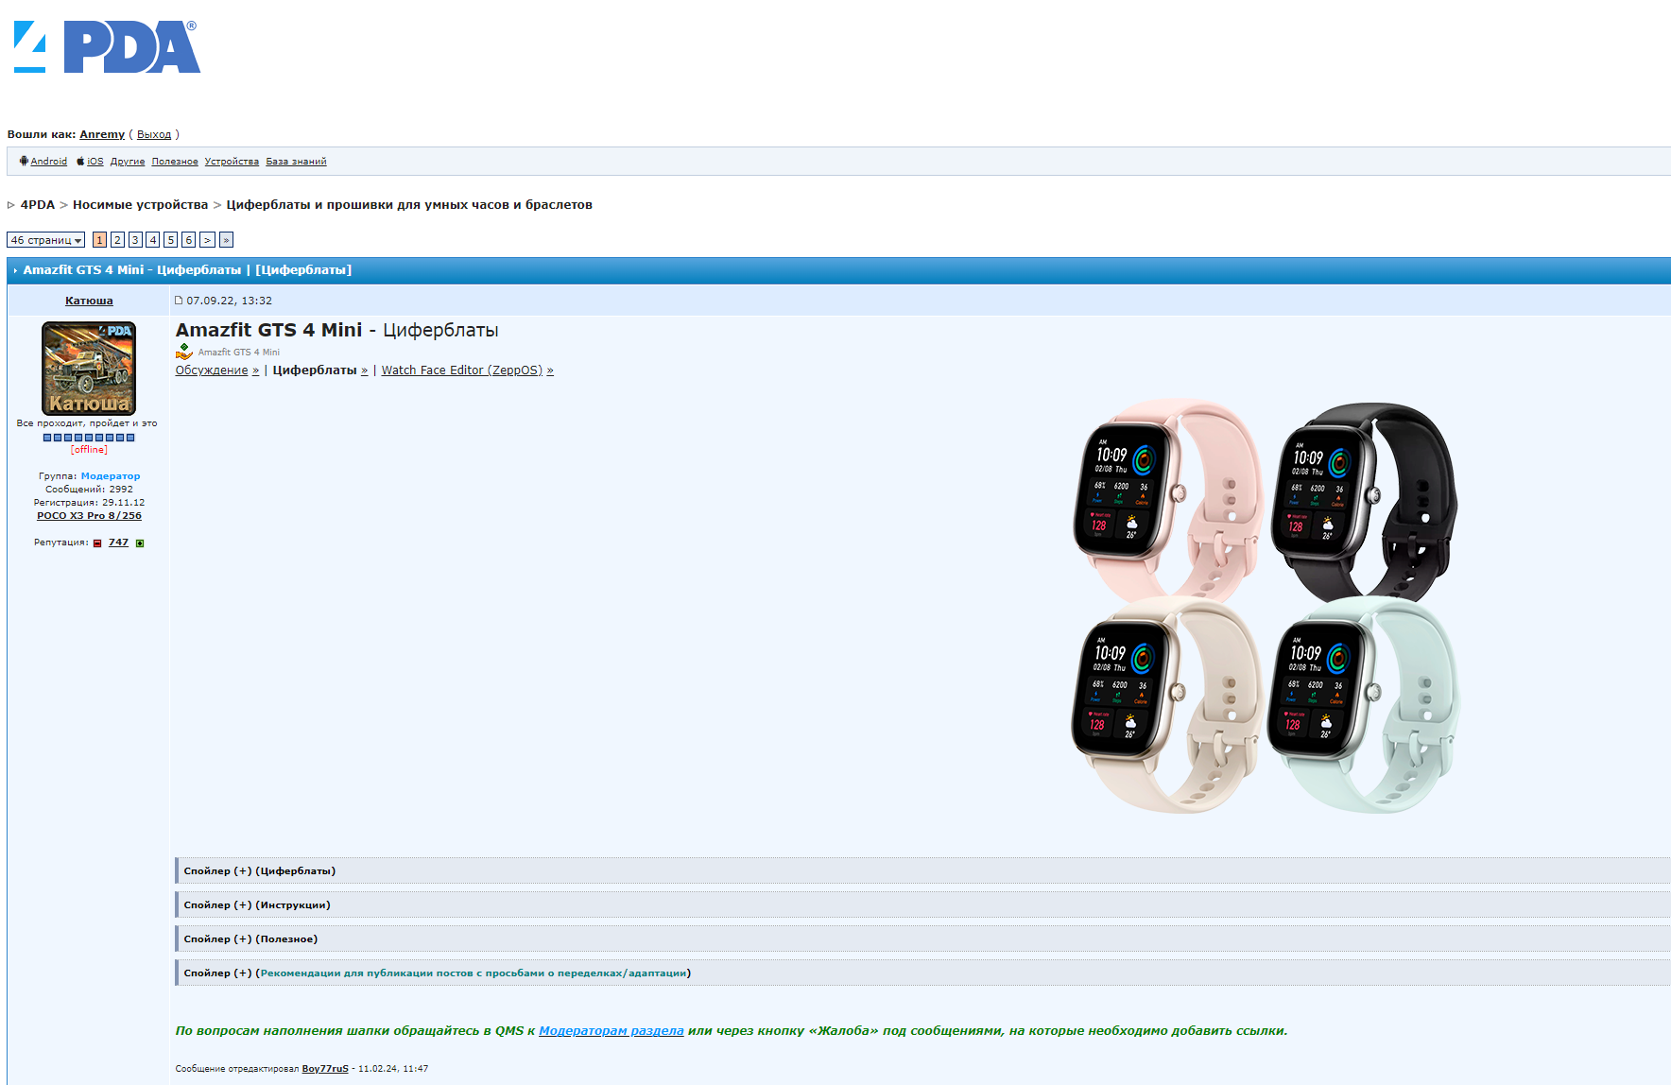
Task: Open Катюша username link
Action: point(89,301)
